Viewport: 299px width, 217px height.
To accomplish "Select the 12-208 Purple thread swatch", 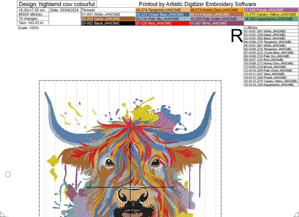I will 271,10.
